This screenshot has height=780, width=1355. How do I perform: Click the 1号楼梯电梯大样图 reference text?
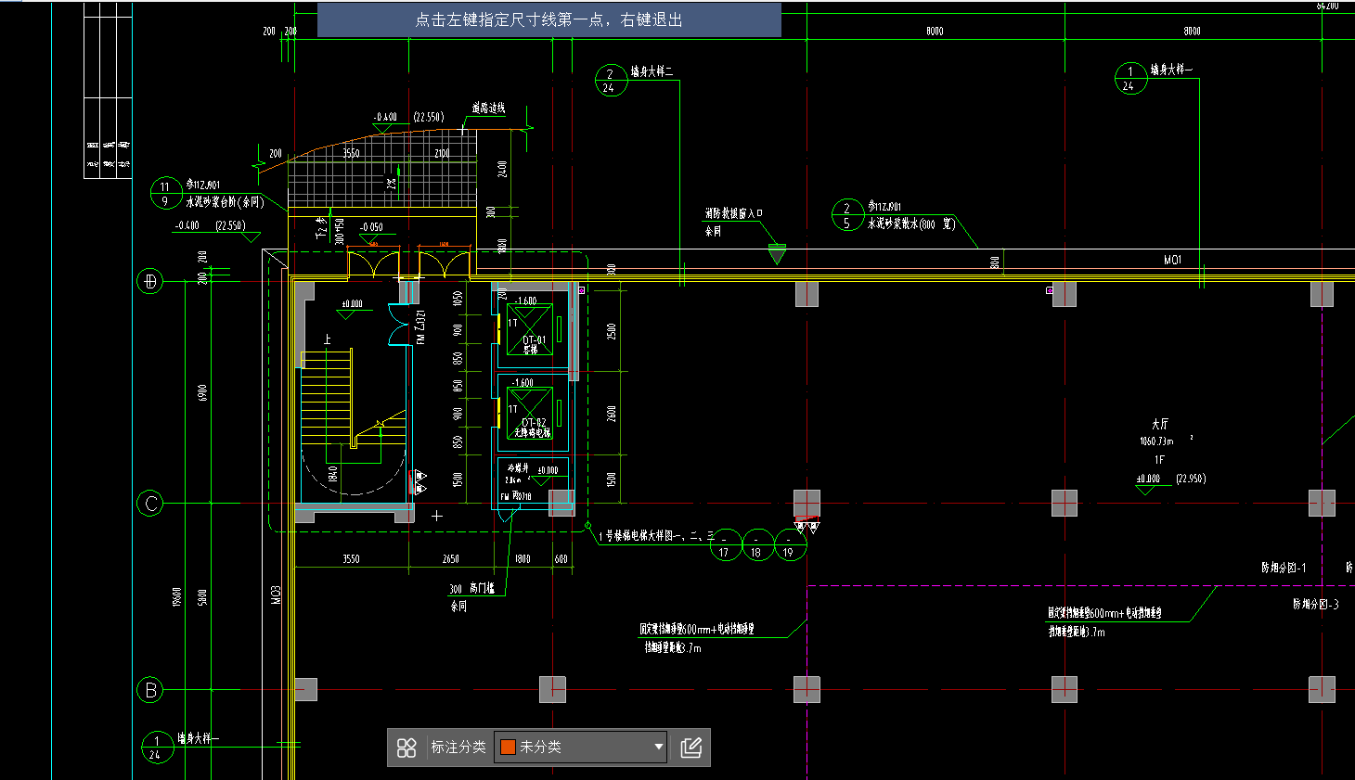point(657,536)
